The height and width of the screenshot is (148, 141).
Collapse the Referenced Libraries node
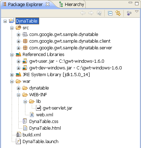pos(12,55)
